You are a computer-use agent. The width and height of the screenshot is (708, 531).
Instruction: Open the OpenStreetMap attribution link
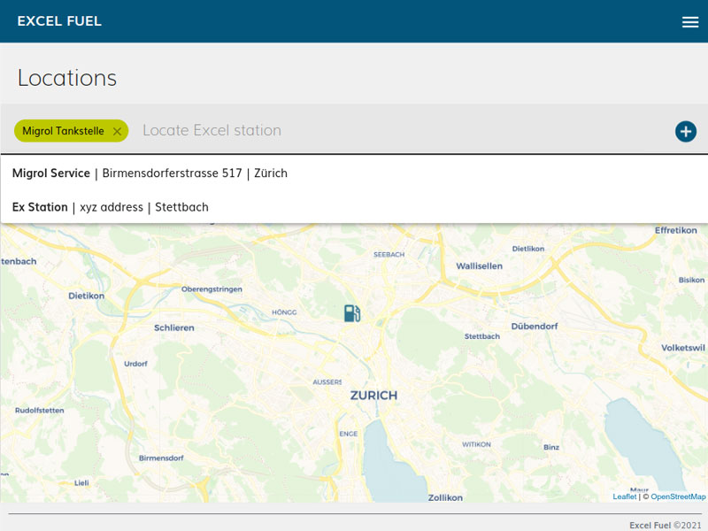(x=678, y=496)
